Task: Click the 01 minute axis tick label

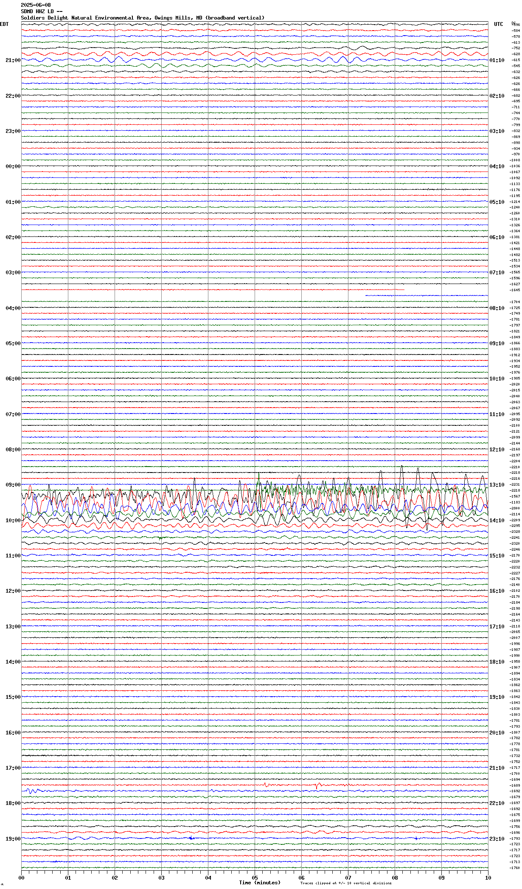Action: coord(68,878)
